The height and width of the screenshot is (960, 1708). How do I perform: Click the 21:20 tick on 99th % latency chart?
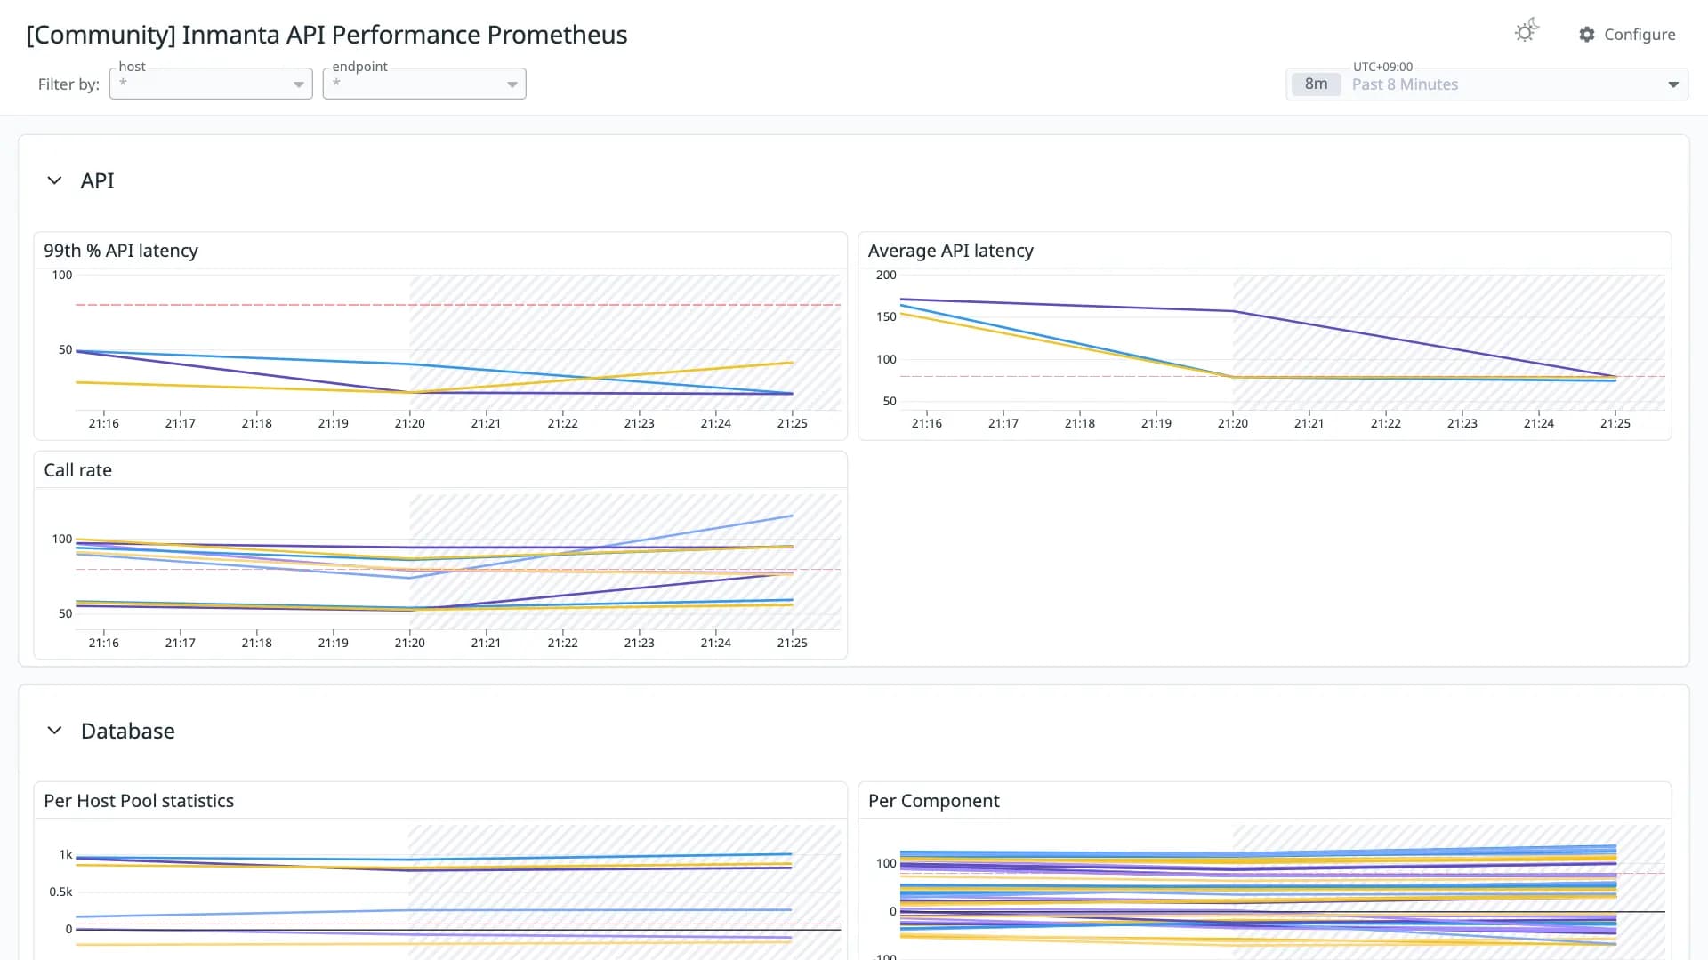click(409, 423)
